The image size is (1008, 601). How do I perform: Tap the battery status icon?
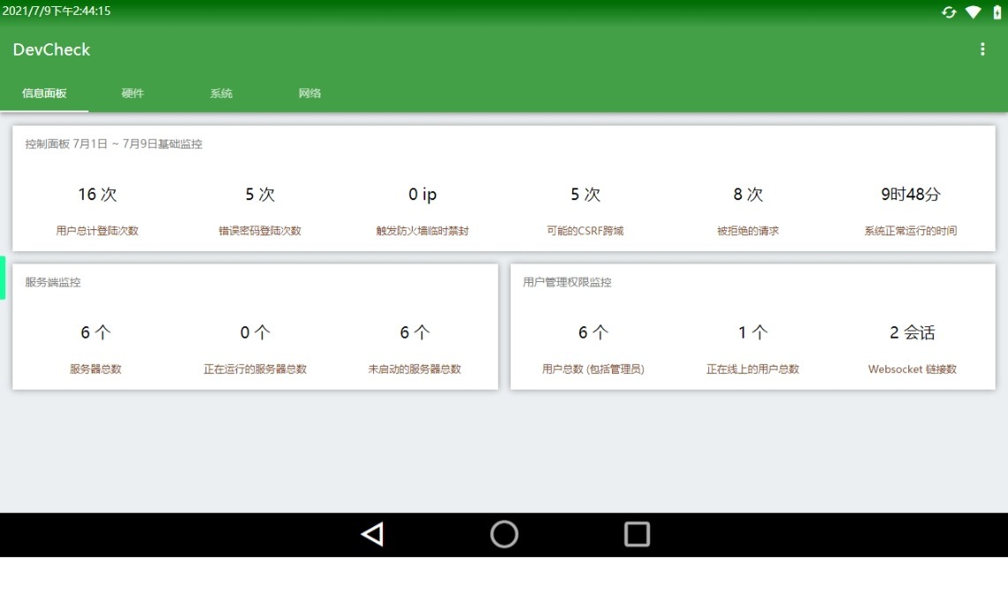coord(997,11)
